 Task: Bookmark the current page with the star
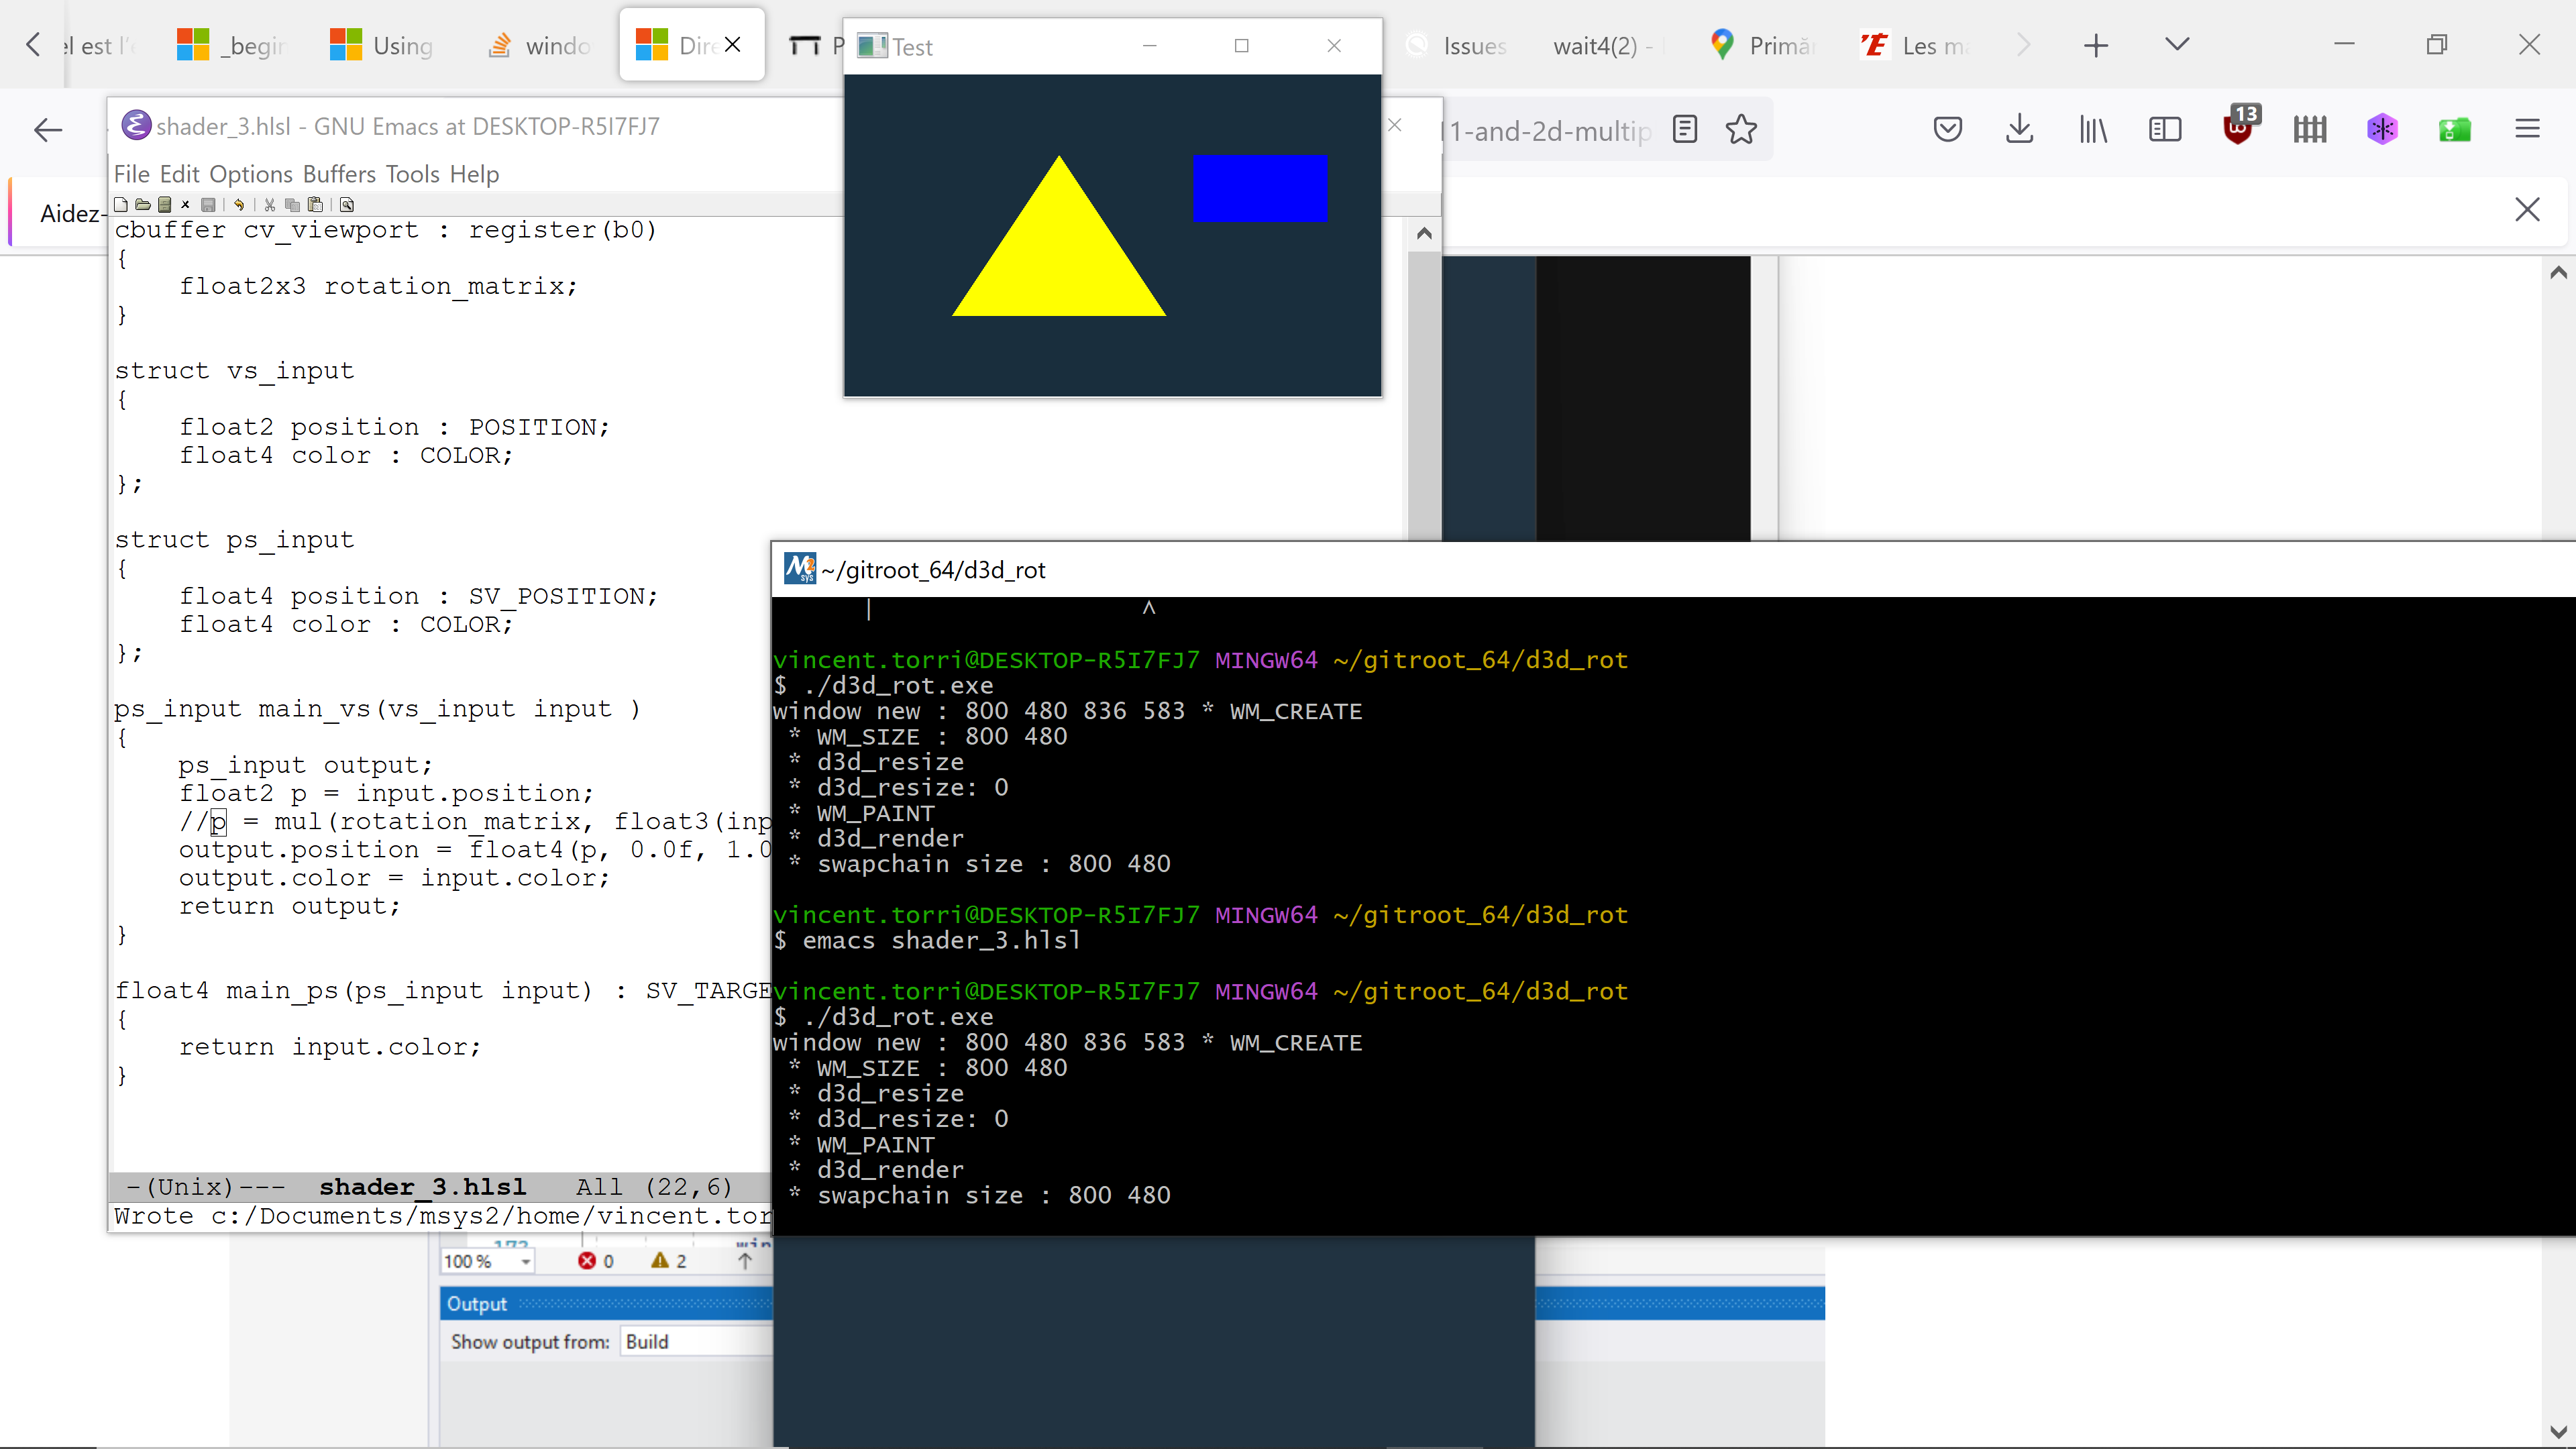pos(1742,129)
